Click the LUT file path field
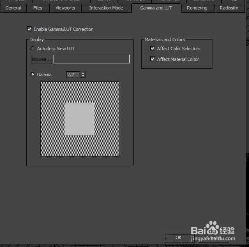Image resolution: width=249 pixels, height=247 pixels. pyautogui.click(x=92, y=59)
